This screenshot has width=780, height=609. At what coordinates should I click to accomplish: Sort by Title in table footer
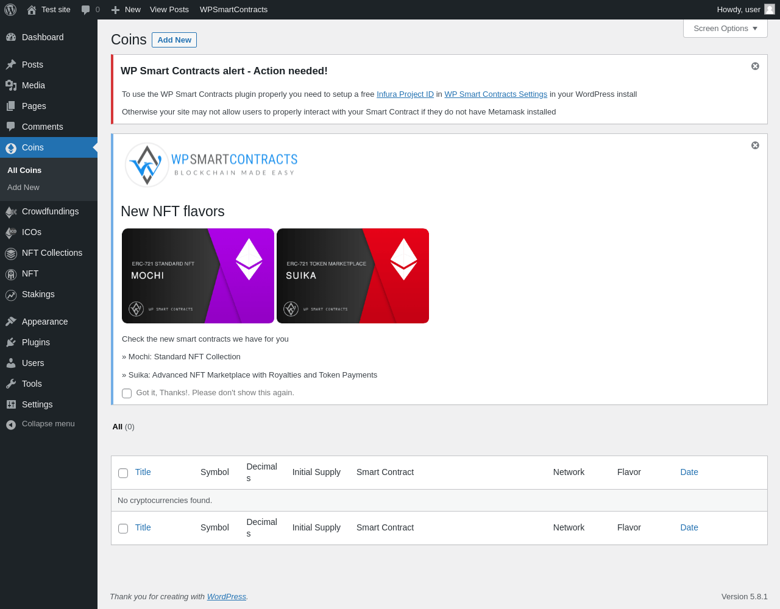143,527
